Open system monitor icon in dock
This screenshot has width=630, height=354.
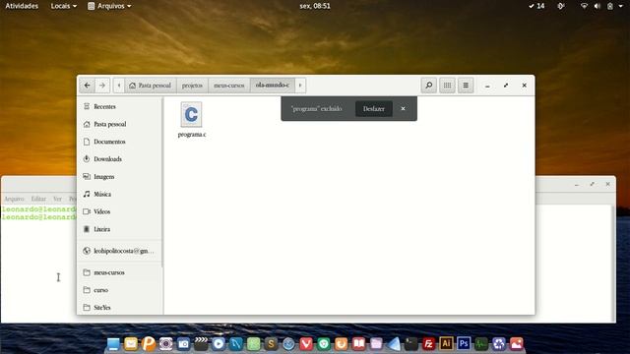pyautogui.click(x=481, y=343)
